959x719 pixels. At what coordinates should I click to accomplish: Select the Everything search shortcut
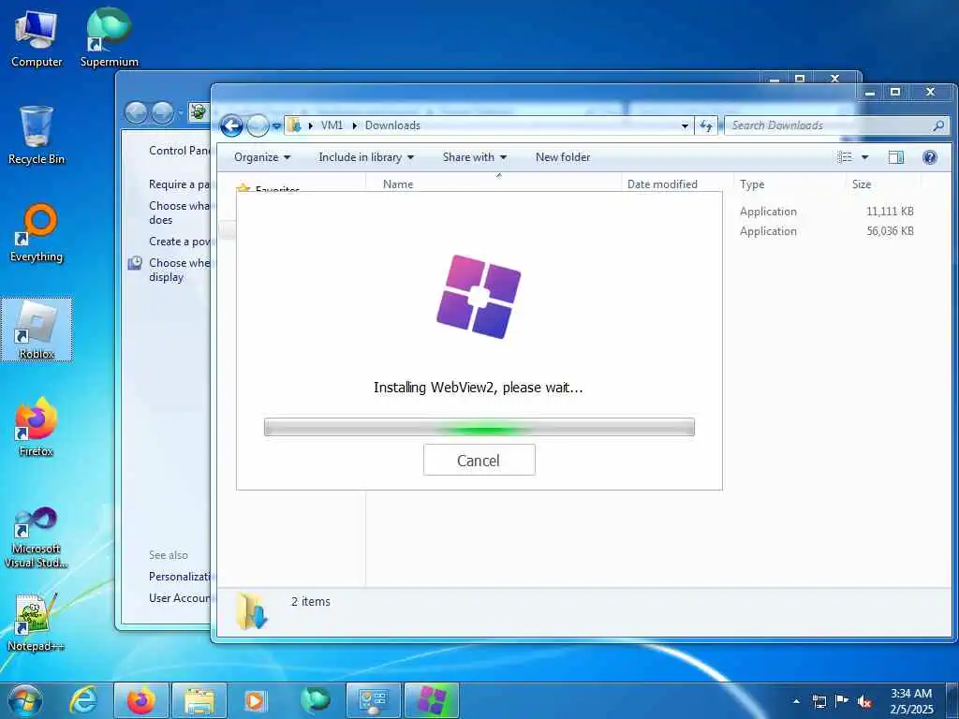[37, 233]
